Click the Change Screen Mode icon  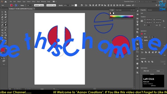pos(4,61)
